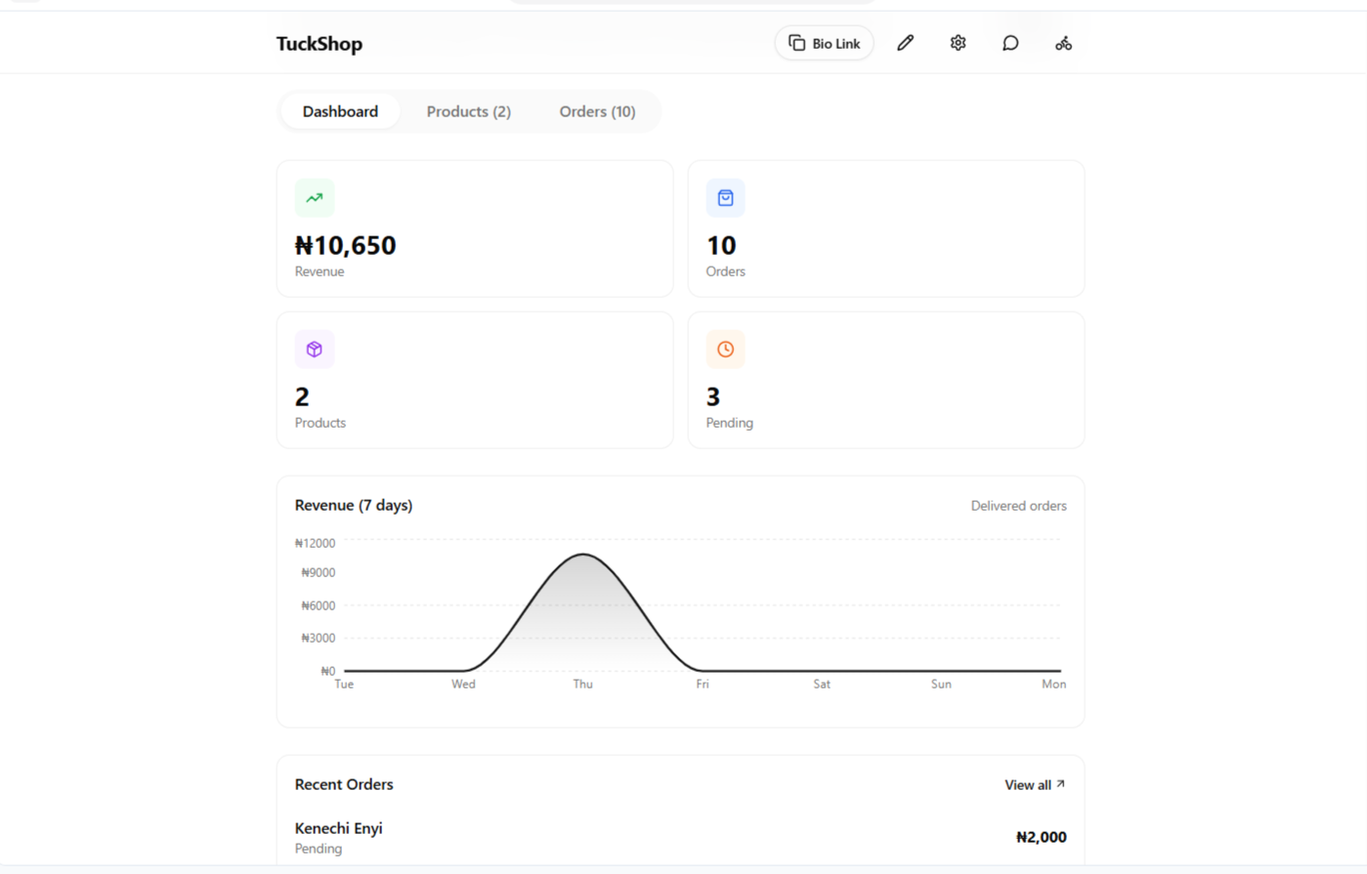Click the 2 Products stat card

[475, 380]
